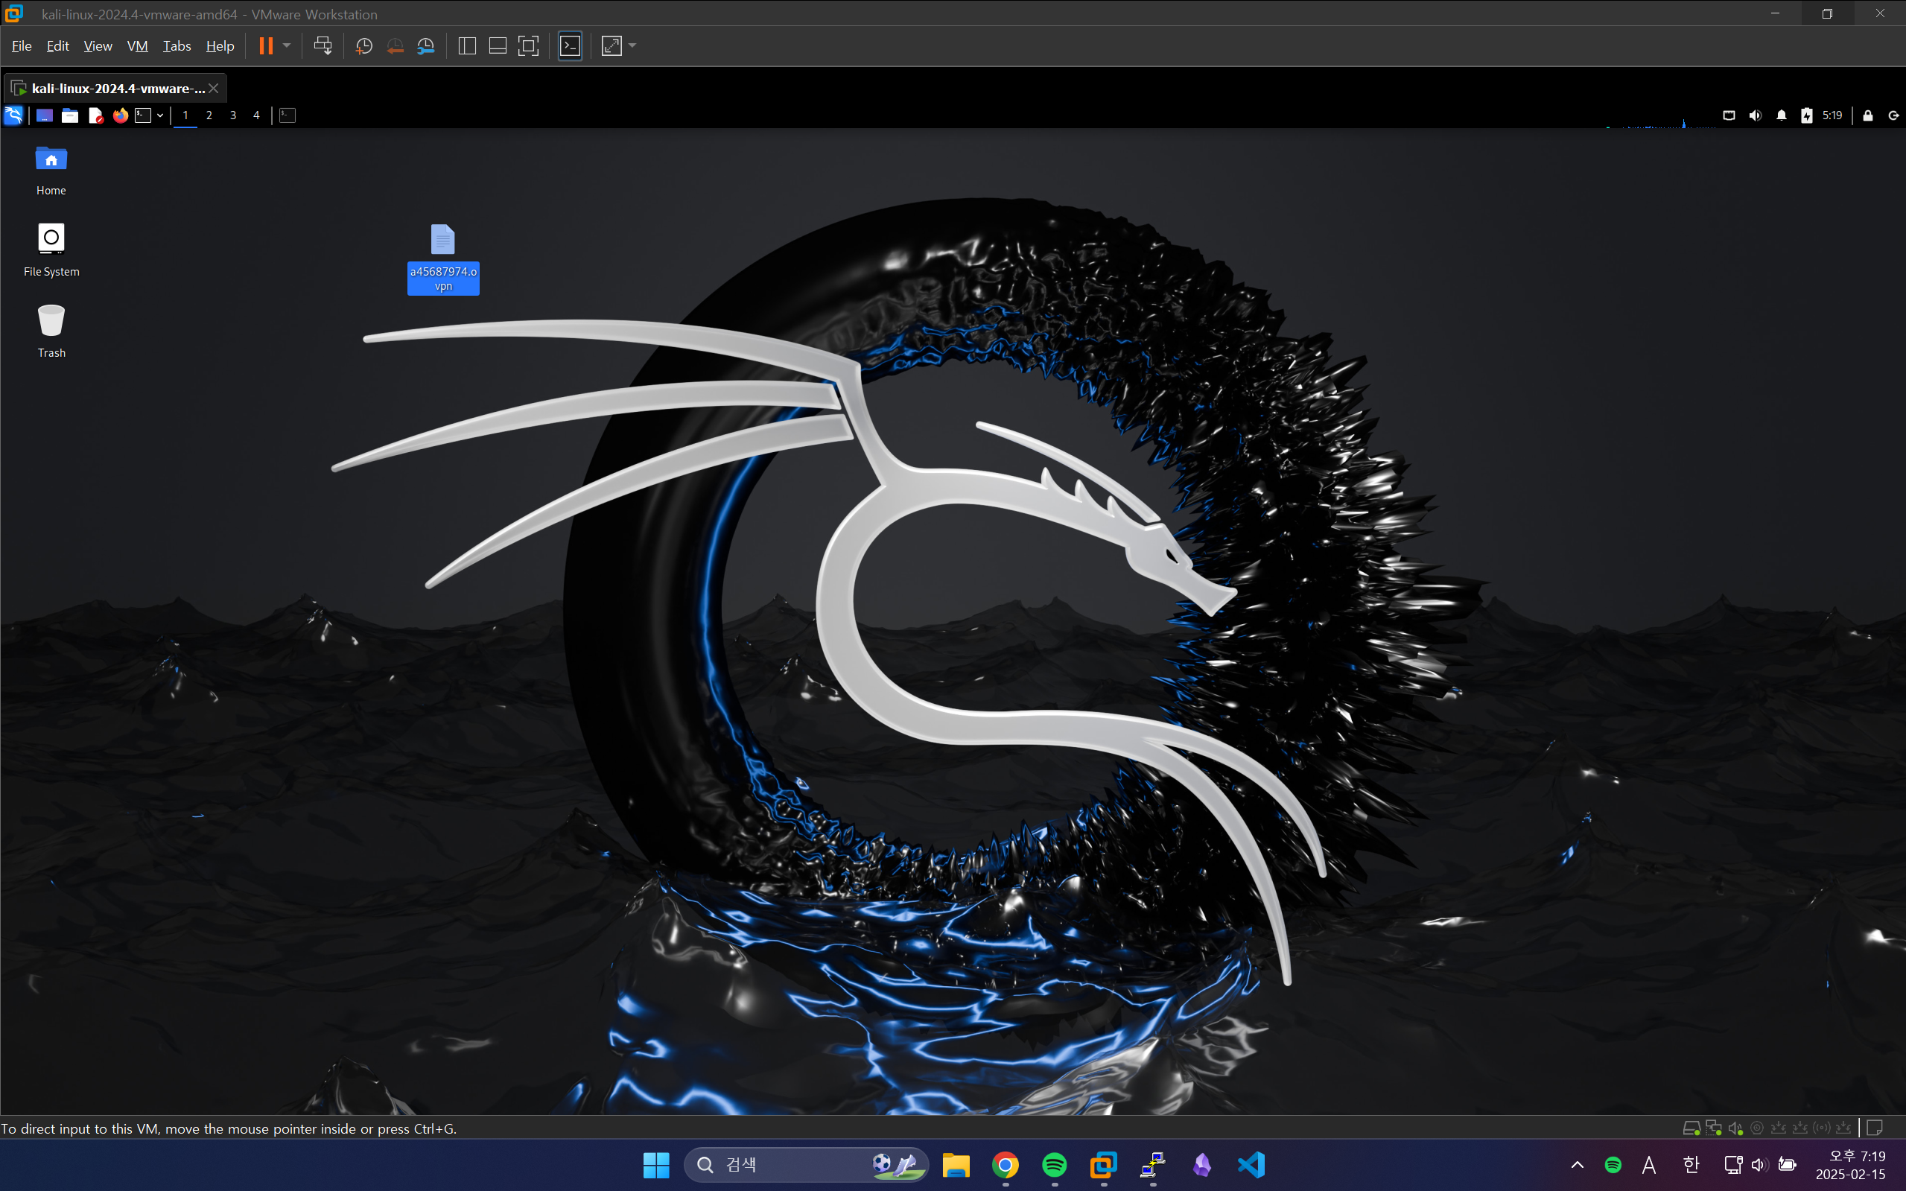The image size is (1906, 1191).
Task: Toggle the thumbnail bar view
Action: click(498, 45)
